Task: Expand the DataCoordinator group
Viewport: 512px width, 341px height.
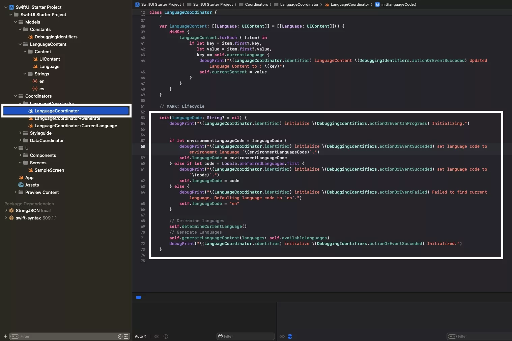Action: click(20, 140)
